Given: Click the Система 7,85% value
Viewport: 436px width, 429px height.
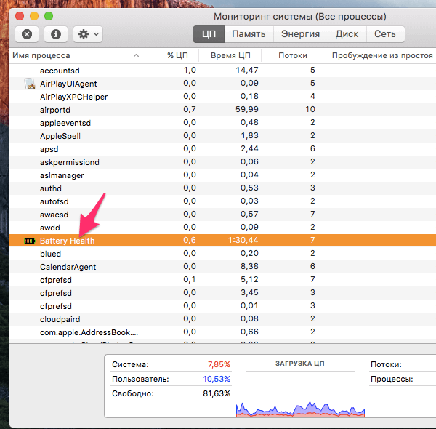Looking at the screenshot, I should (219, 364).
